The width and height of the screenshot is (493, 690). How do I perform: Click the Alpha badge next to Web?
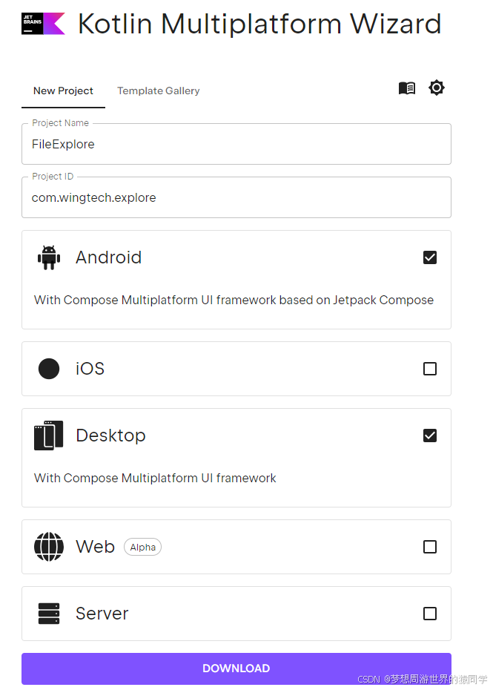[142, 548]
